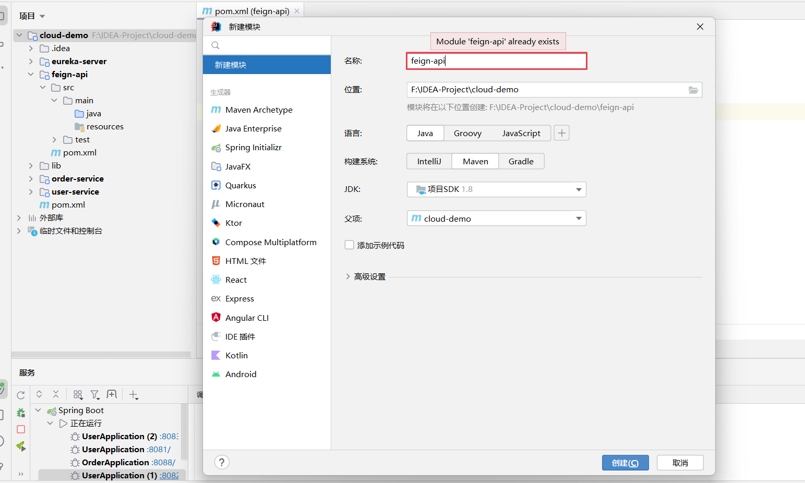Viewport: 805px width, 483px height.
Task: Click rerun icon in services toolbar
Action: (x=21, y=395)
